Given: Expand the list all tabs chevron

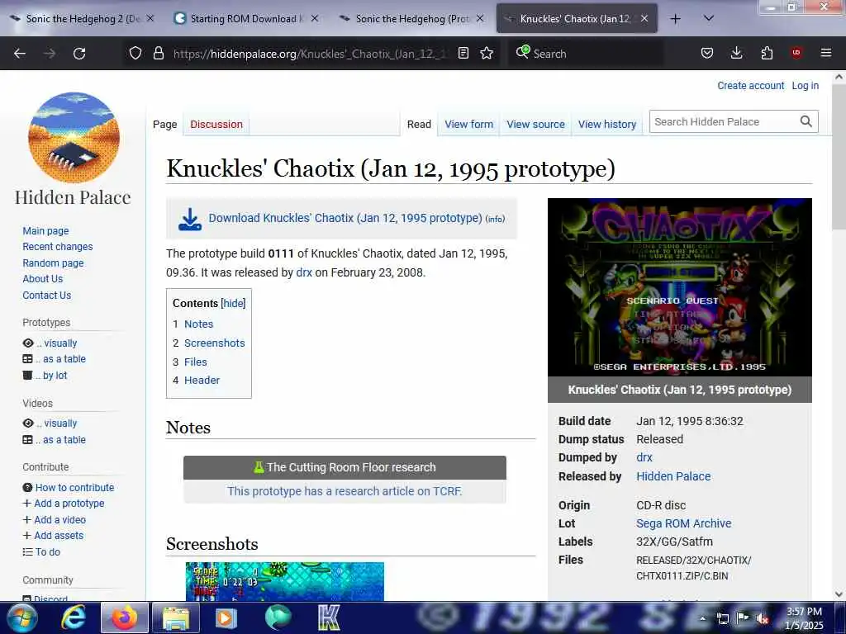Looking at the screenshot, I should tap(709, 18).
